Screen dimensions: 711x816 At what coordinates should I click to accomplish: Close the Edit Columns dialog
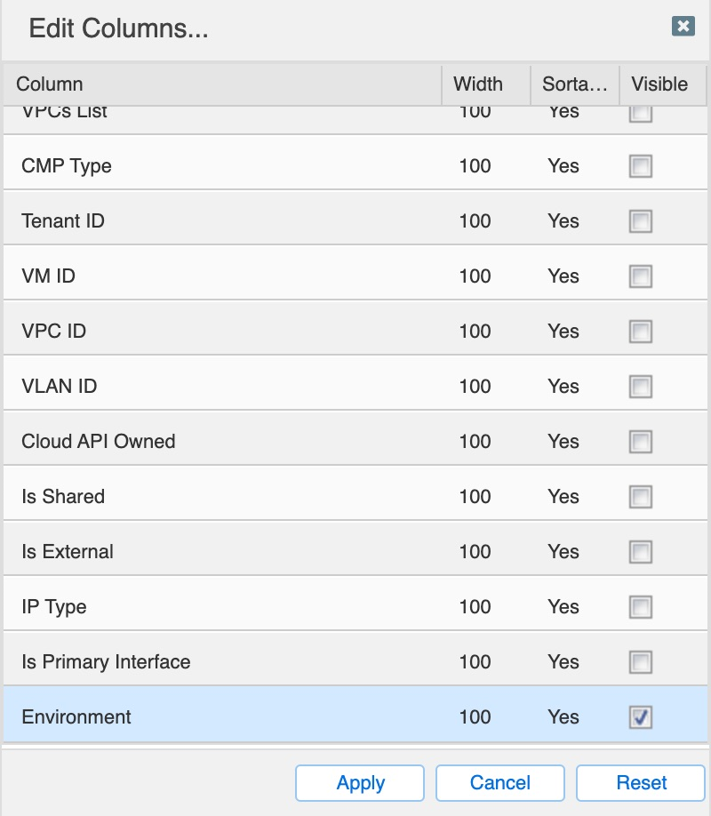pyautogui.click(x=683, y=26)
